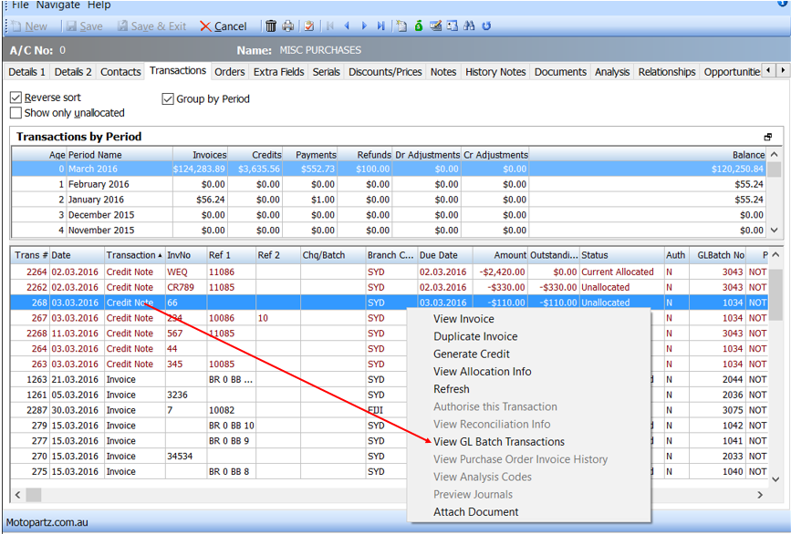
Task: Open the History Notes tab
Action: tap(495, 72)
